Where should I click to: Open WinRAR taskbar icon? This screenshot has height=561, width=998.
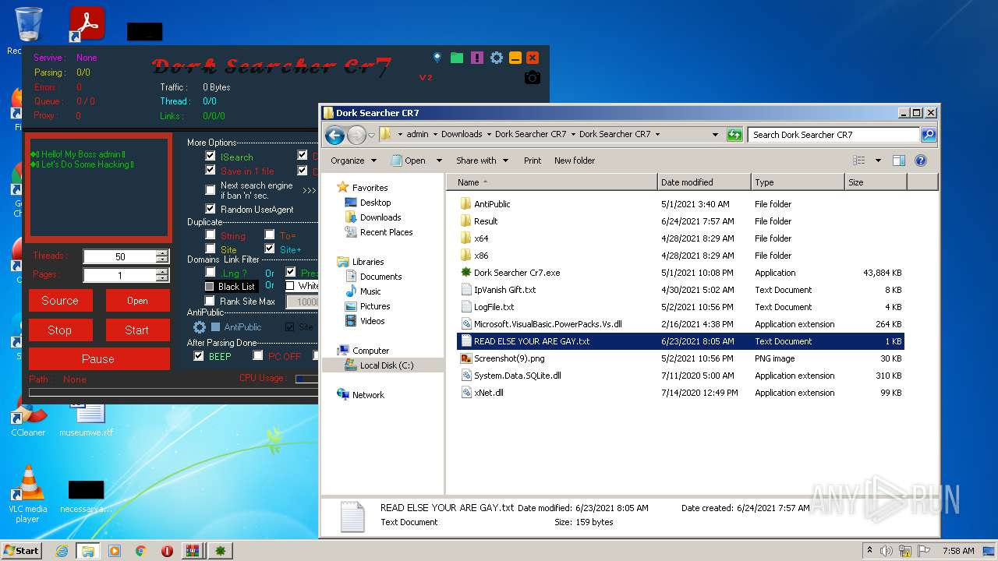point(192,551)
